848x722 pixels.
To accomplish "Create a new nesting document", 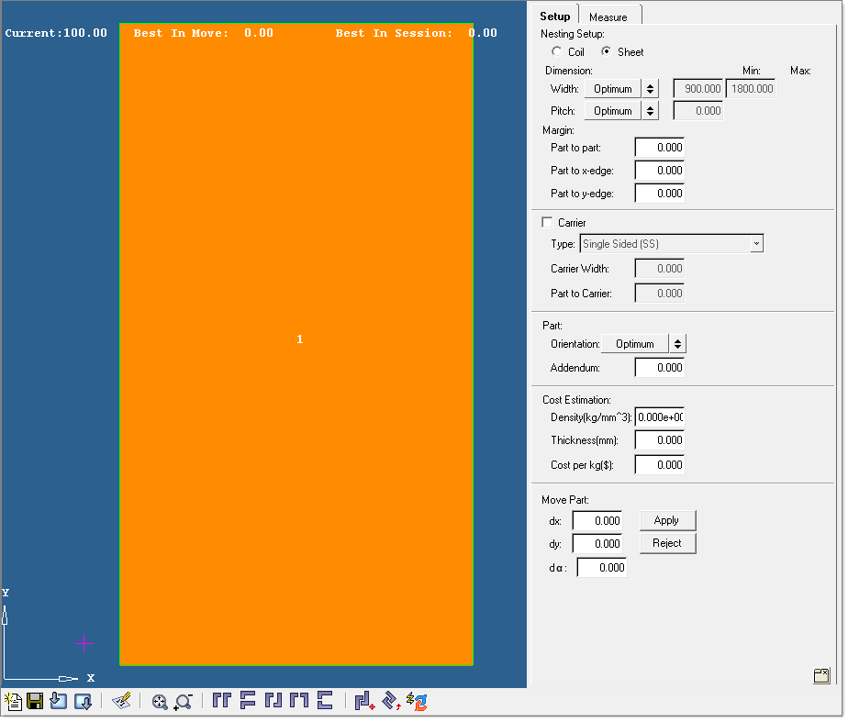I will pos(12,701).
